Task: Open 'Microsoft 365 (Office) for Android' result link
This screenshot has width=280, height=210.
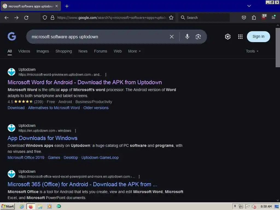Action: pyautogui.click(x=82, y=184)
